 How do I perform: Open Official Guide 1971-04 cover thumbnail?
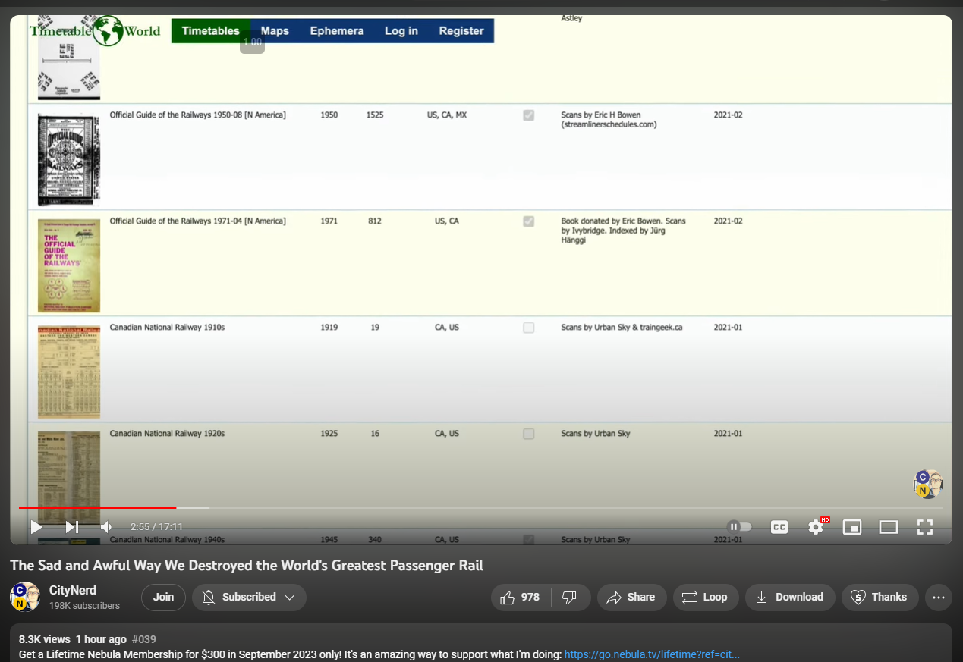click(69, 266)
